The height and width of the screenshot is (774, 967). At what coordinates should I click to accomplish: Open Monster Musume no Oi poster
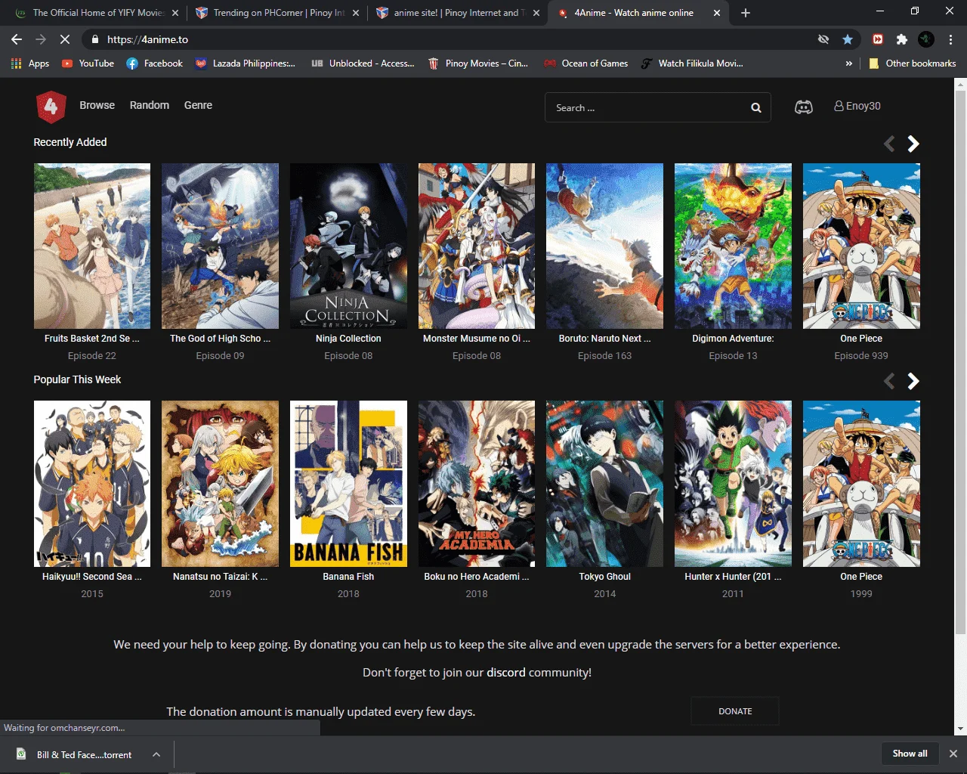477,246
